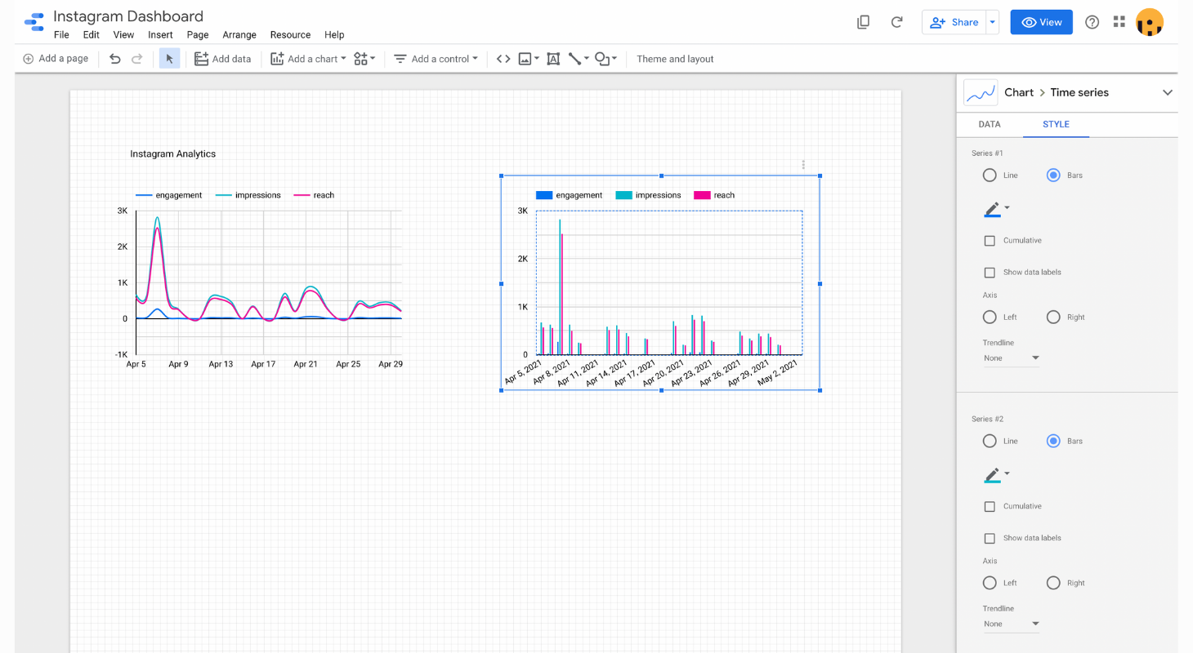
Task: Click the Data Studio logo icon
Action: tap(34, 22)
